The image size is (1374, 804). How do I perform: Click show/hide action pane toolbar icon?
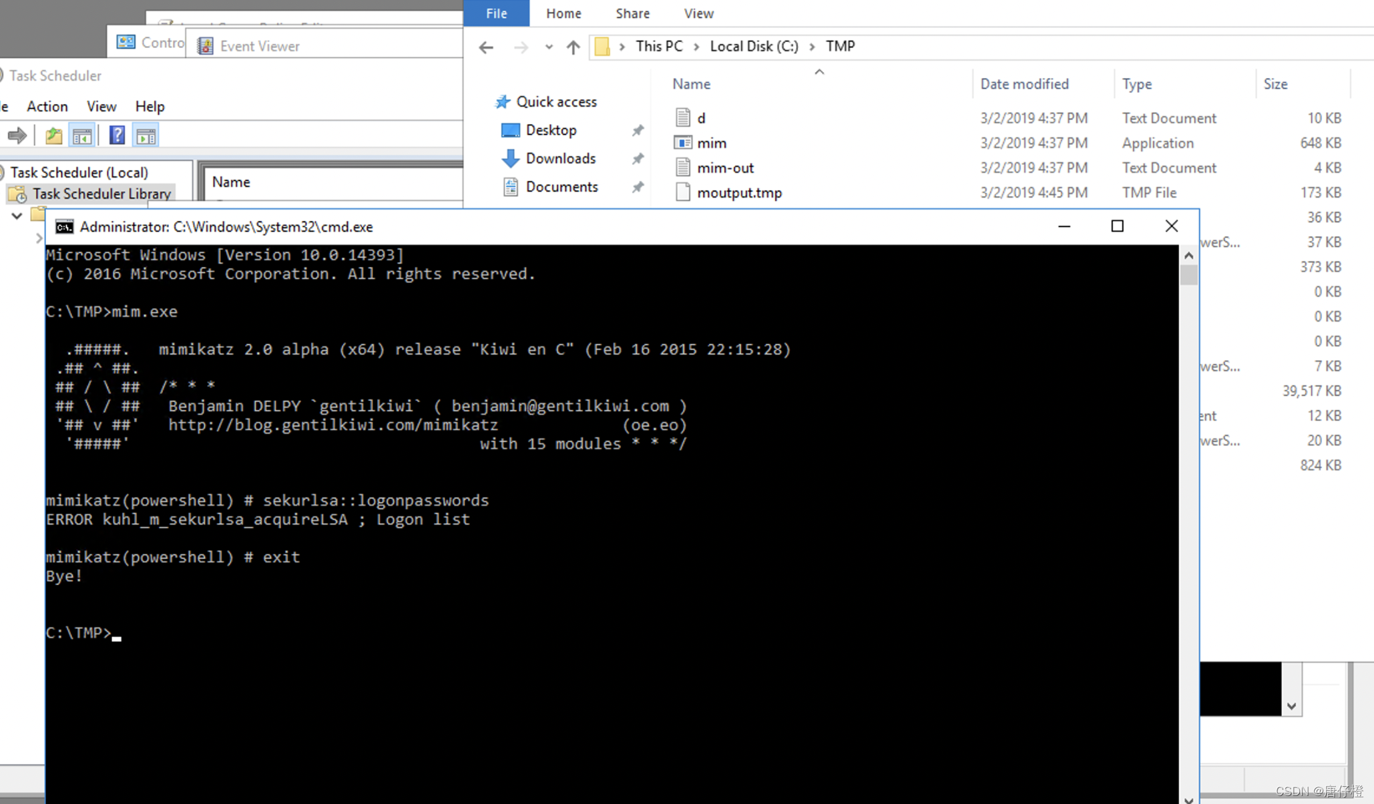point(146,136)
